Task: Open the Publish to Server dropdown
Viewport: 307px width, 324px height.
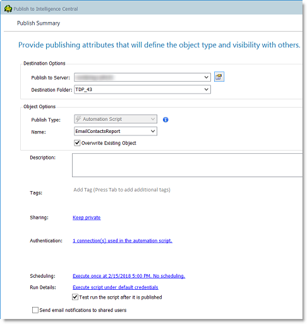Action: pos(206,77)
